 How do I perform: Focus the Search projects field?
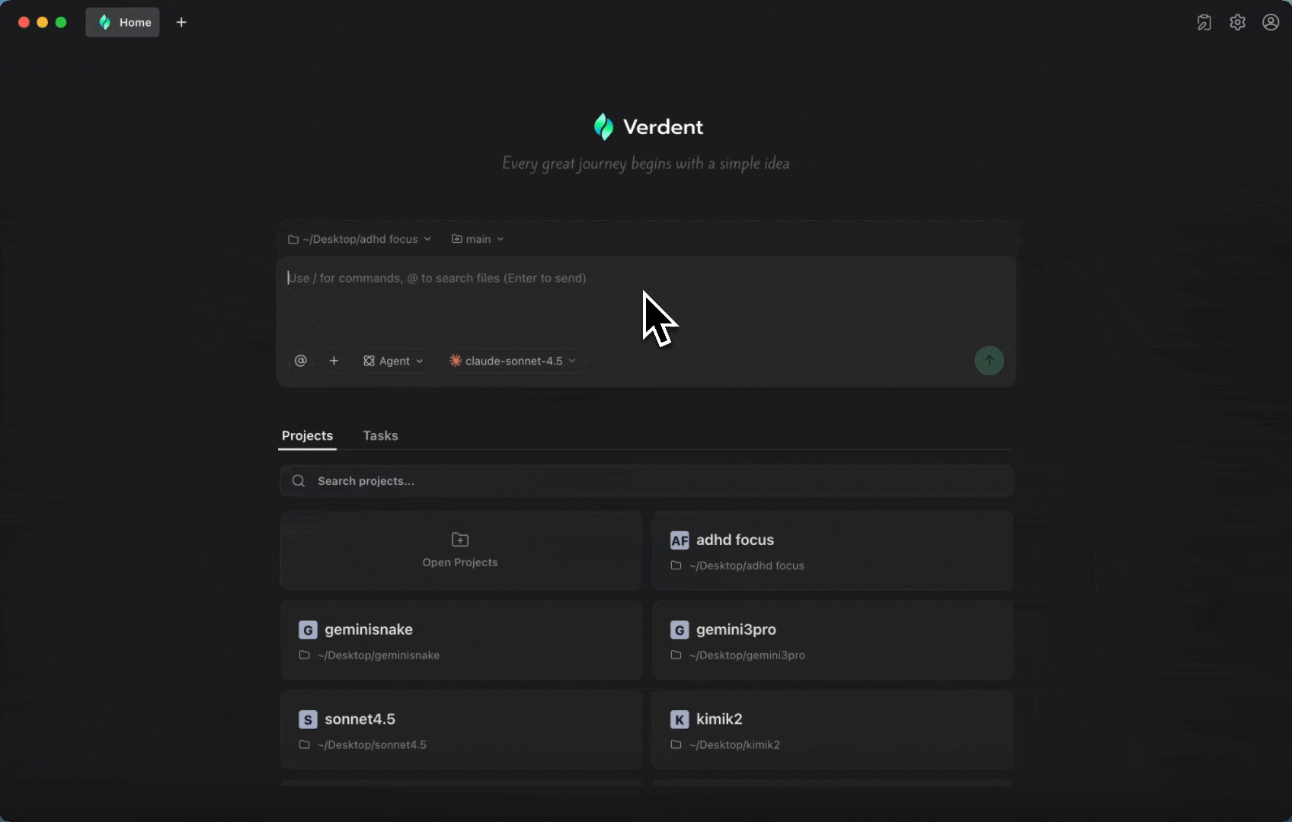646,481
